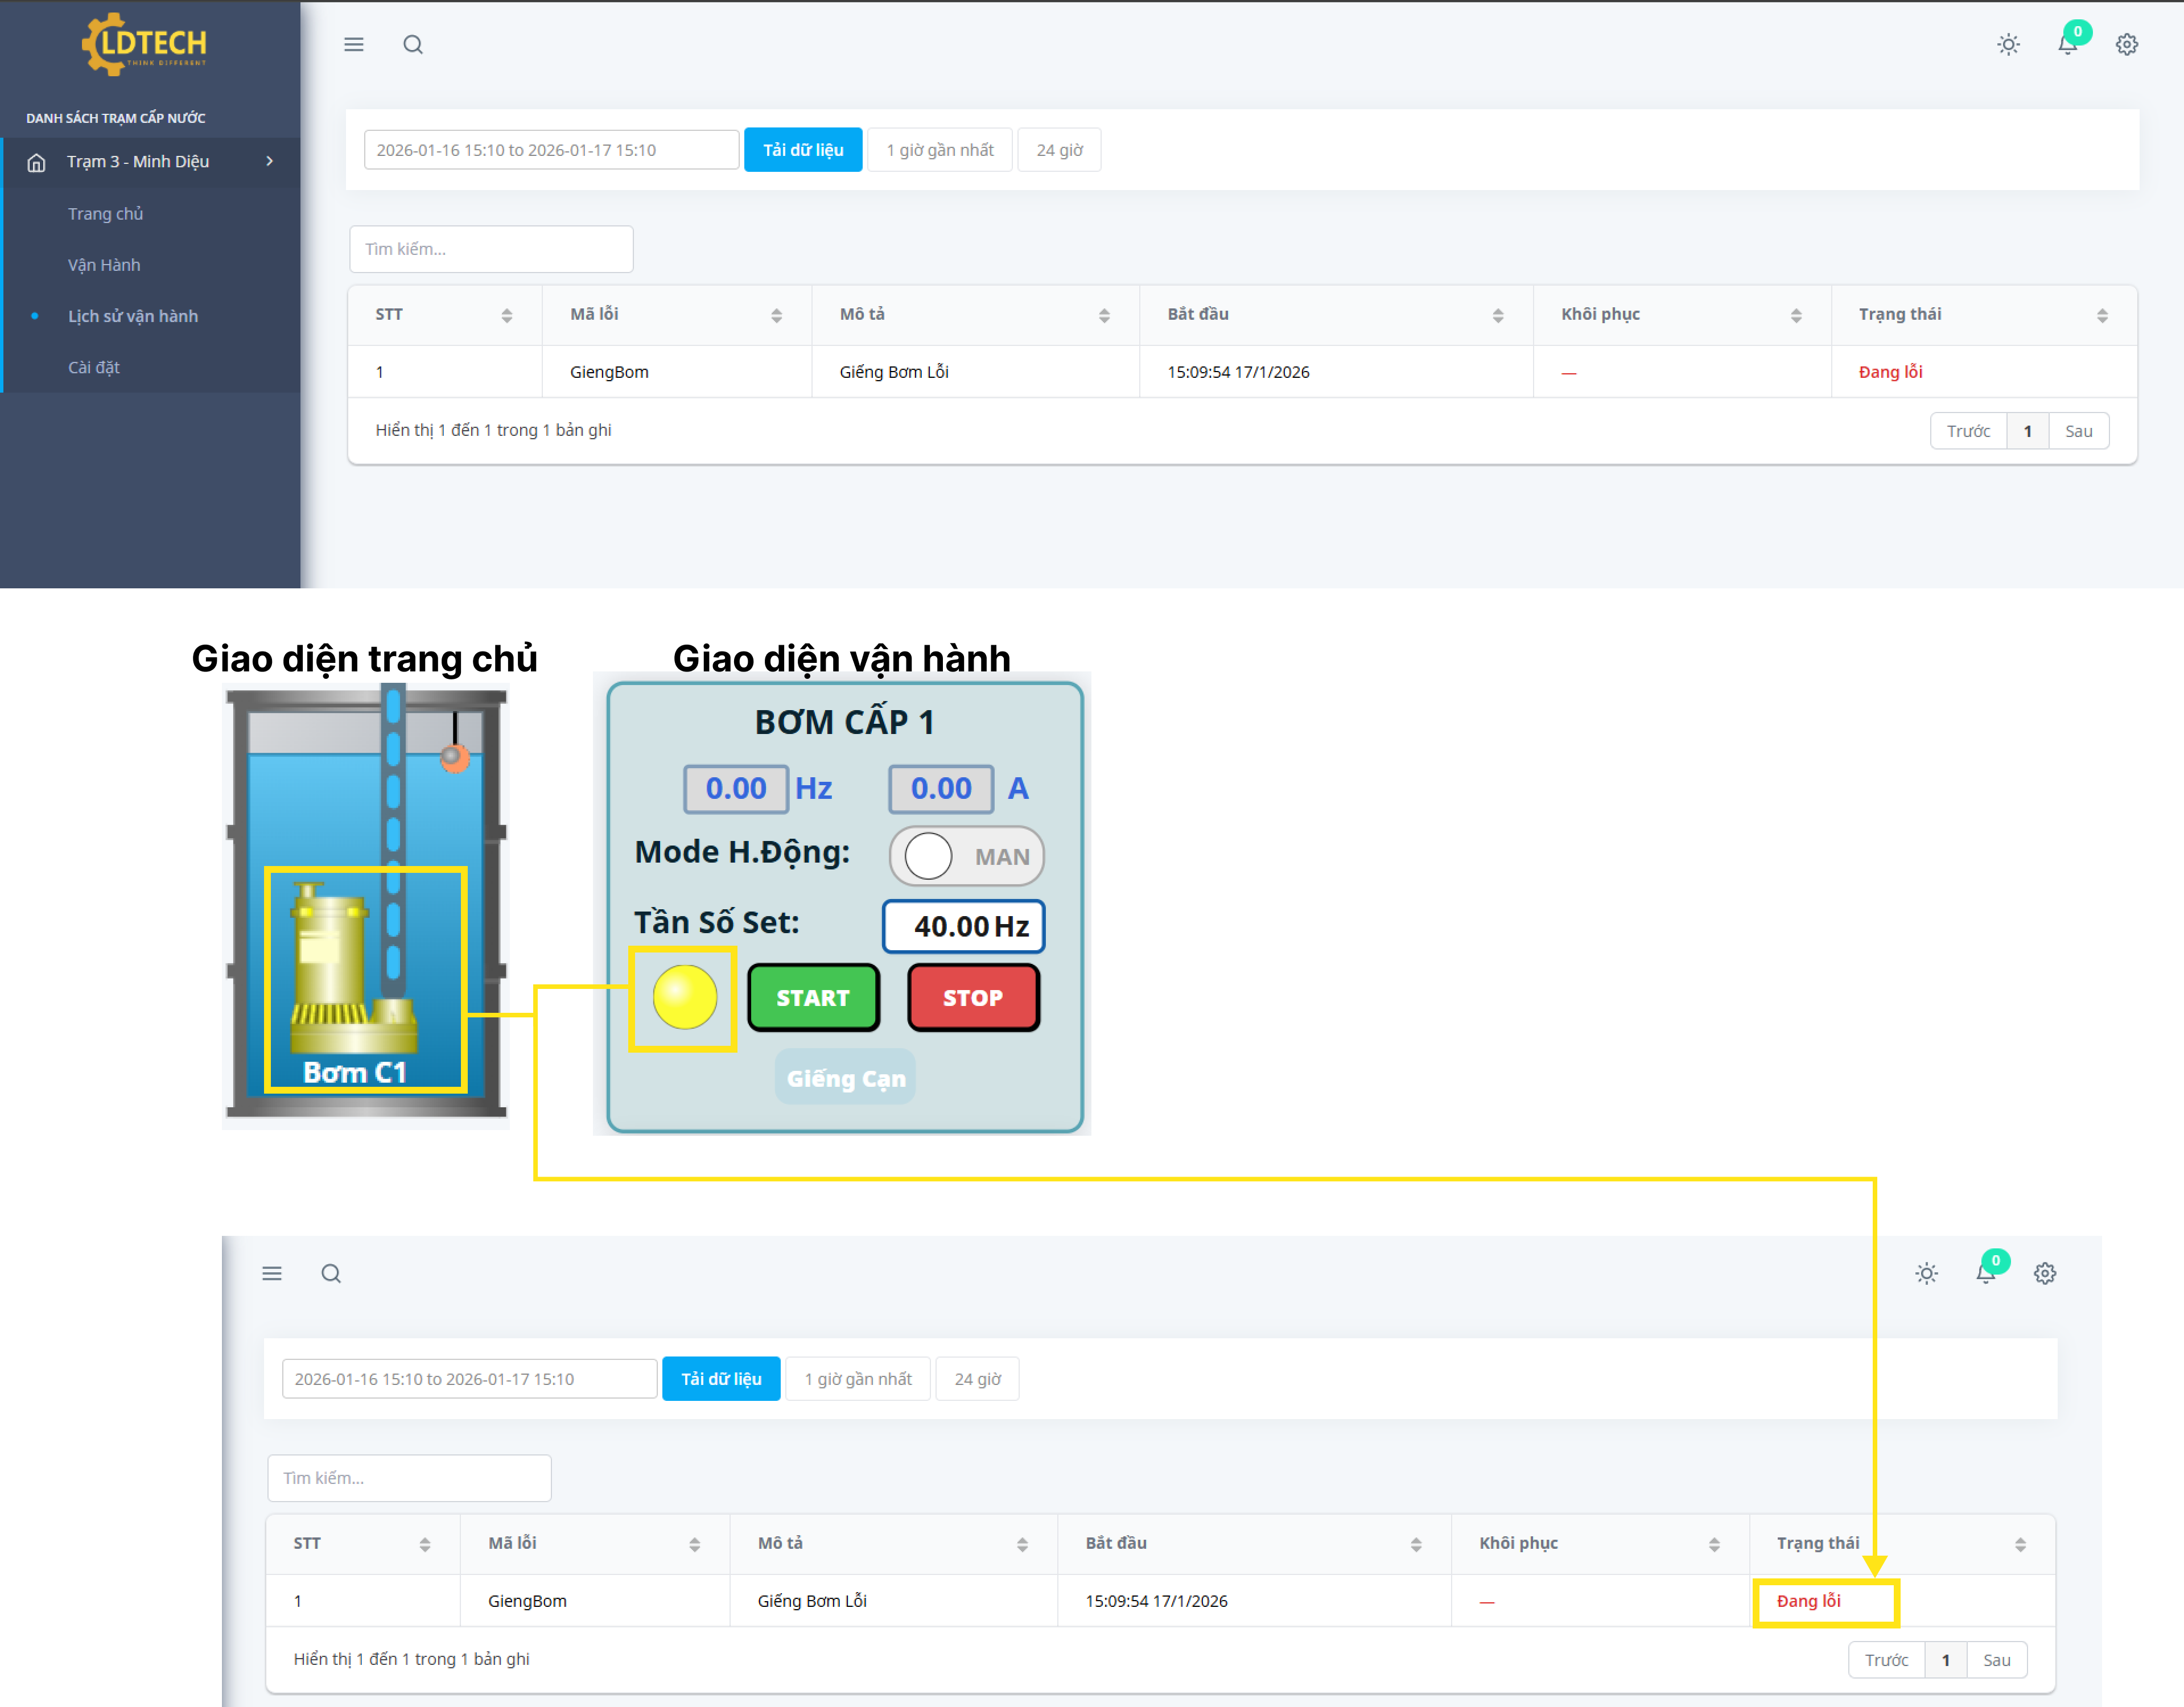Click the search magnifier icon in top header
The width and height of the screenshot is (2184, 1707).
413,44
